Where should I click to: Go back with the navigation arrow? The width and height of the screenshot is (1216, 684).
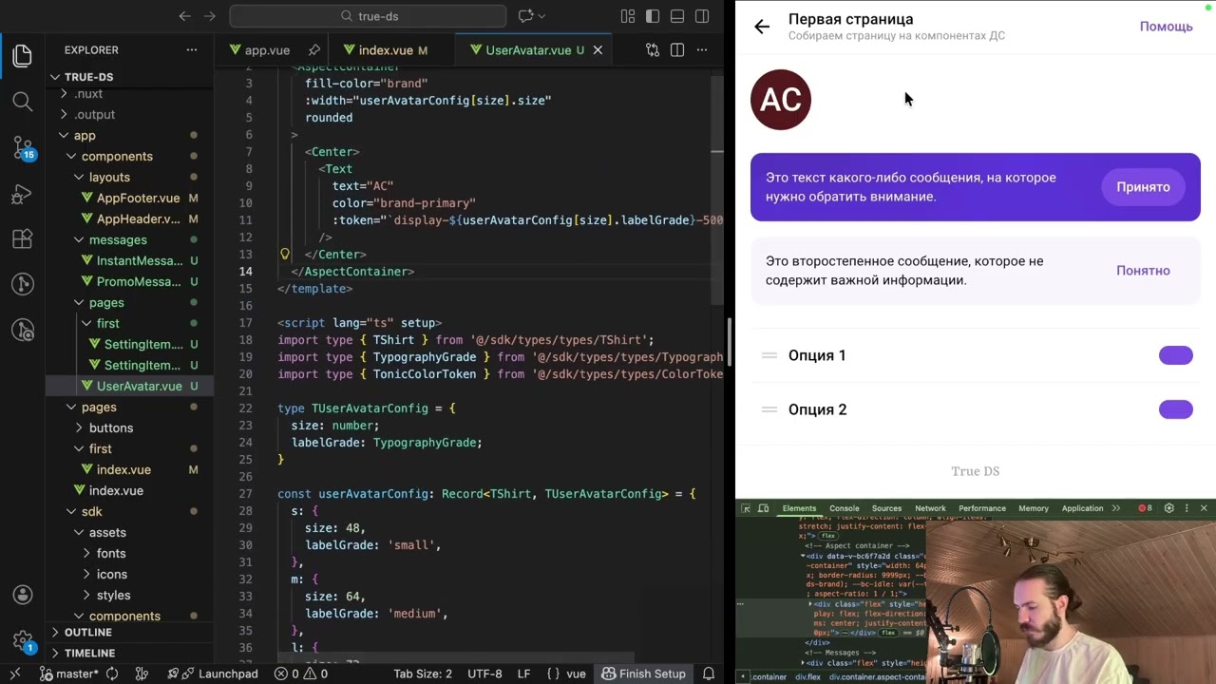pyautogui.click(x=185, y=16)
